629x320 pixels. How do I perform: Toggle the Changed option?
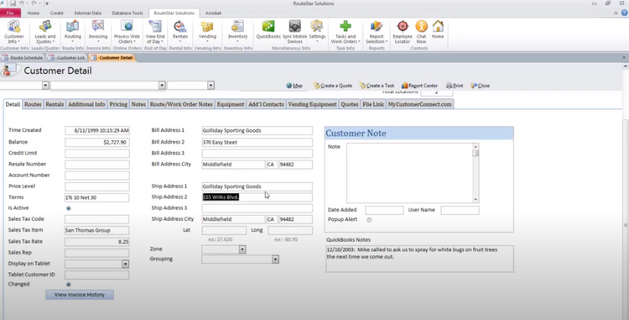(68, 284)
